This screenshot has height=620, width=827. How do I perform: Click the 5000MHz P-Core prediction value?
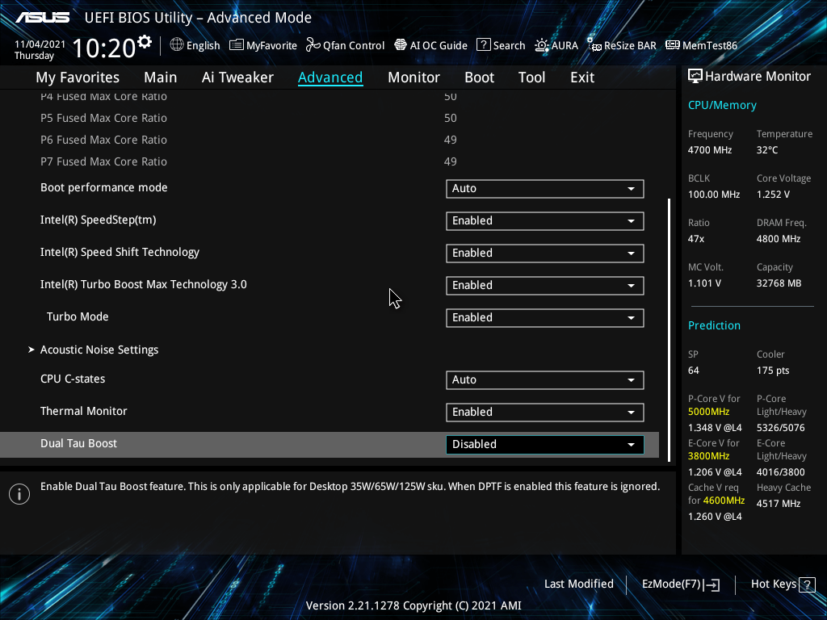708,412
